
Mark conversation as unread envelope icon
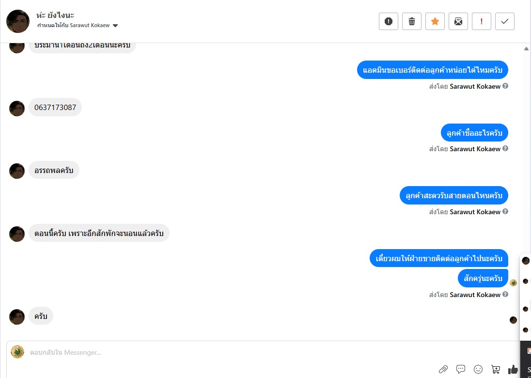(458, 21)
